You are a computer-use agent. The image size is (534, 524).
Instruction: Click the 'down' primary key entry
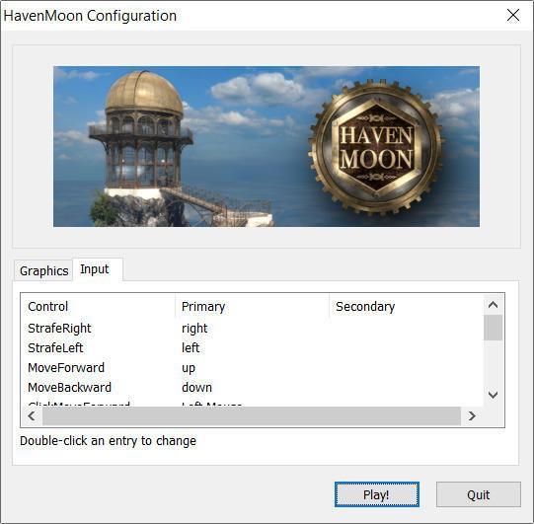click(196, 388)
